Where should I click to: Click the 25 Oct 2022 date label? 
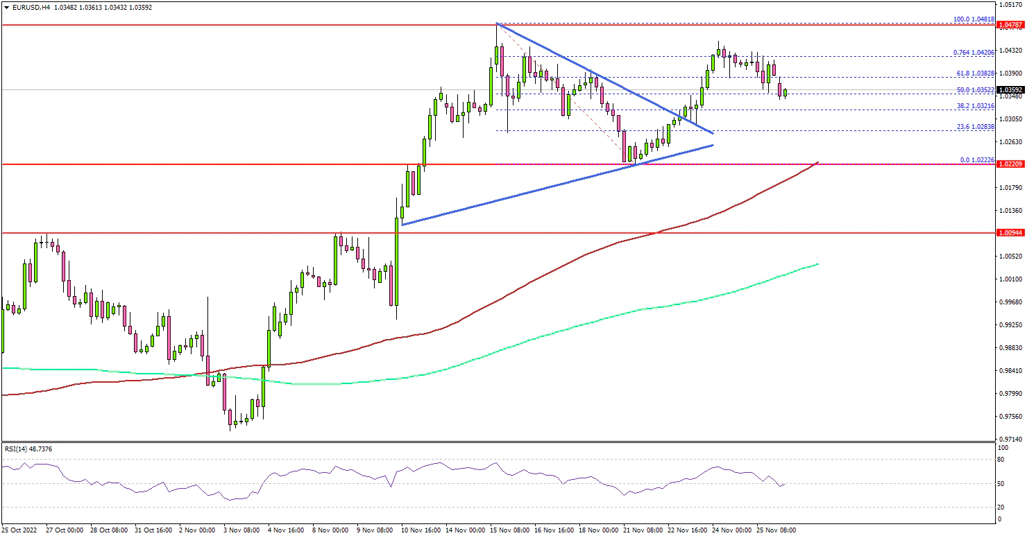(x=19, y=530)
